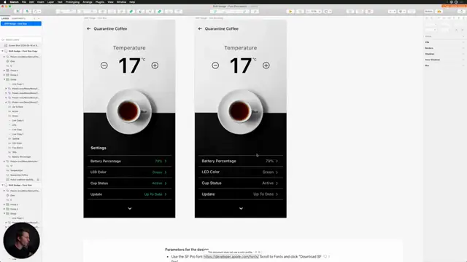Click Battery Percentage chevron in right artboard

(277, 161)
